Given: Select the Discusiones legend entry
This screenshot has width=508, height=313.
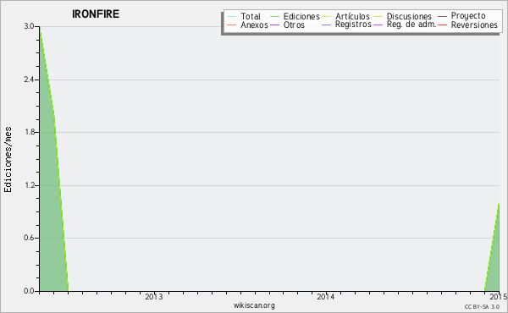Looking at the screenshot, I should tap(409, 16).
